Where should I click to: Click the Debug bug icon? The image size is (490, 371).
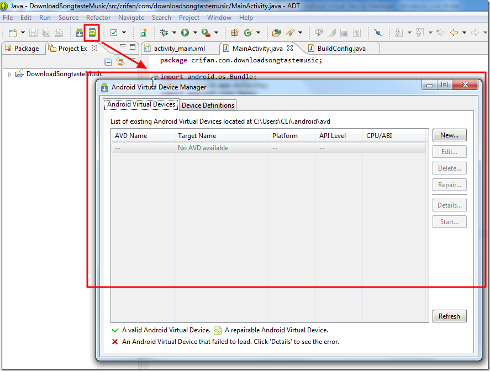pyautogui.click(x=164, y=33)
